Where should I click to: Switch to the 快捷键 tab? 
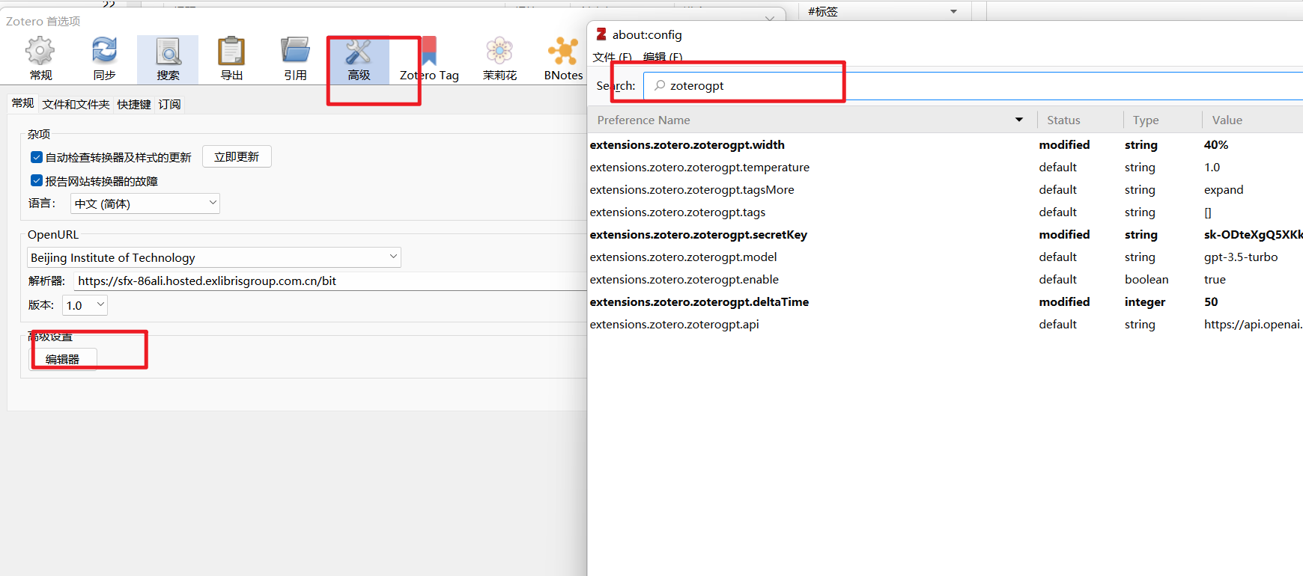[x=134, y=104]
